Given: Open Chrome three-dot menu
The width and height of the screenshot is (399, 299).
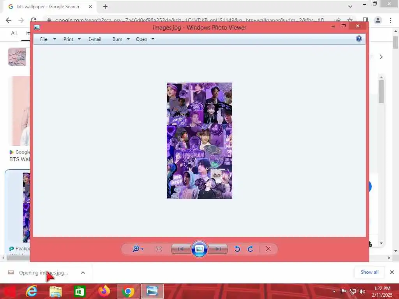Looking at the screenshot, I should (x=390, y=20).
